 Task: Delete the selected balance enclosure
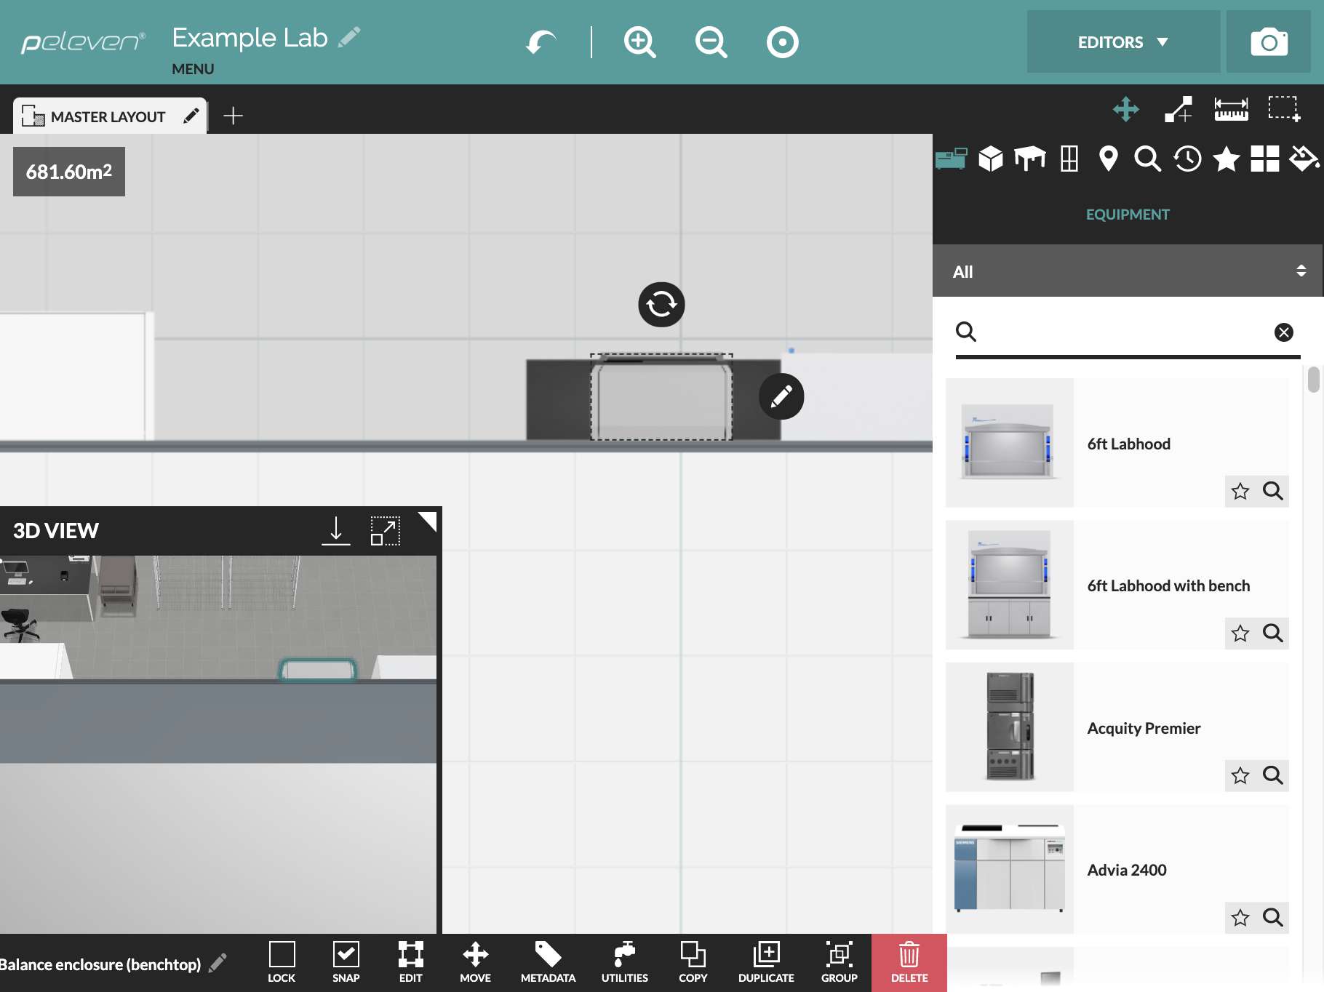click(909, 963)
